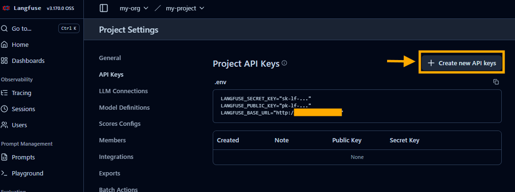Open the my-org organization dropdown
Viewport: 515px width, 192px height.
coord(134,8)
